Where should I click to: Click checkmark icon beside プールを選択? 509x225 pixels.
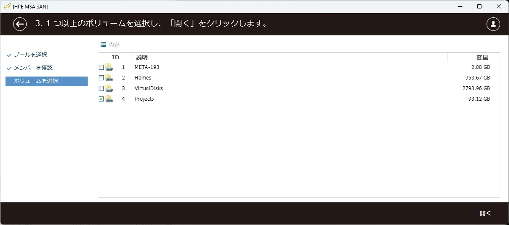click(x=9, y=55)
